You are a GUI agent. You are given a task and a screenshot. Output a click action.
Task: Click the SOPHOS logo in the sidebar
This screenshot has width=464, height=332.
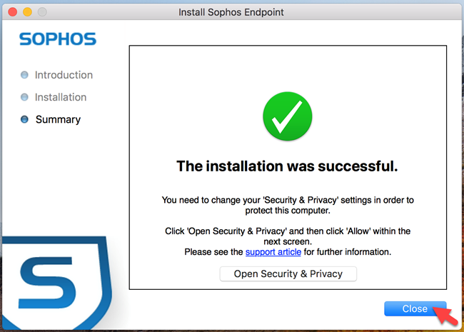coord(58,39)
